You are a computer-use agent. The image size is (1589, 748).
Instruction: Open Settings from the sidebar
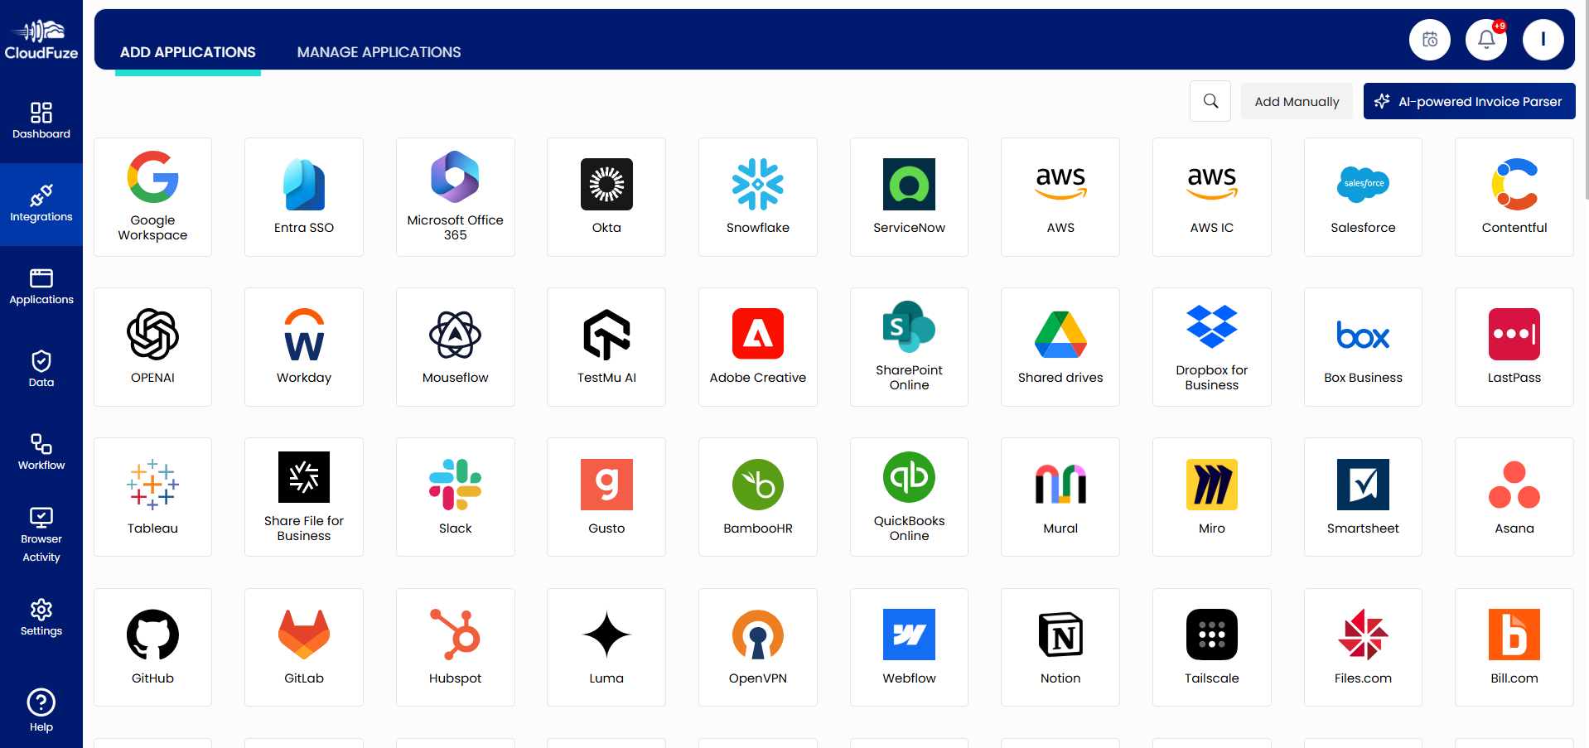point(41,617)
